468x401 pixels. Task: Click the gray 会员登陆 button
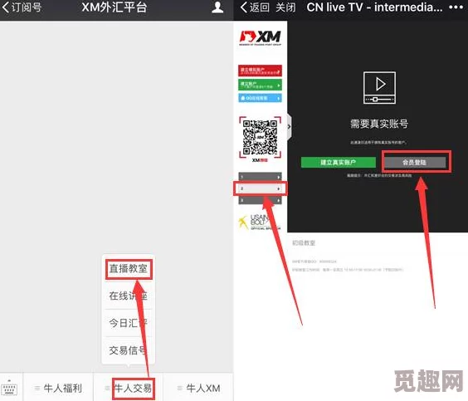pyautogui.click(x=415, y=163)
